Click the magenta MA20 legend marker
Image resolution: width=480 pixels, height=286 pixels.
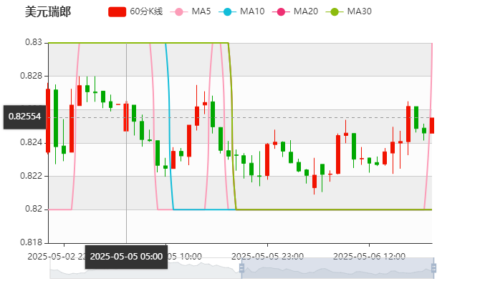pyautogui.click(x=281, y=12)
